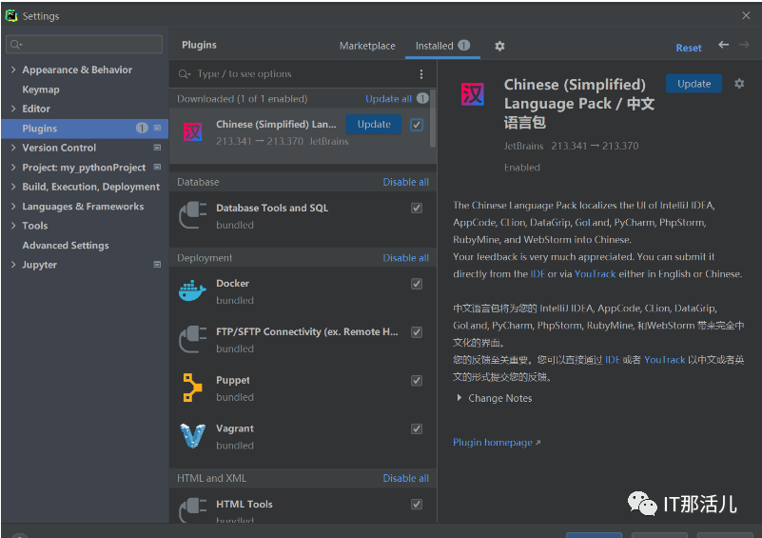Click the Reset link
Screen dimensions: 762x538
click(x=689, y=48)
